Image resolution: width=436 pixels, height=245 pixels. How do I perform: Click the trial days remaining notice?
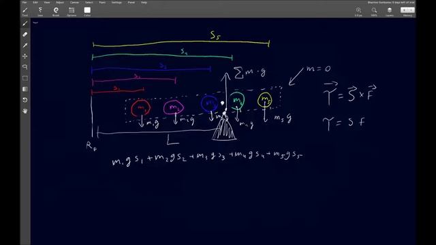coord(391,3)
